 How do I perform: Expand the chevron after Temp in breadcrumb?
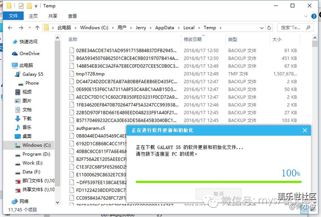click(220, 28)
